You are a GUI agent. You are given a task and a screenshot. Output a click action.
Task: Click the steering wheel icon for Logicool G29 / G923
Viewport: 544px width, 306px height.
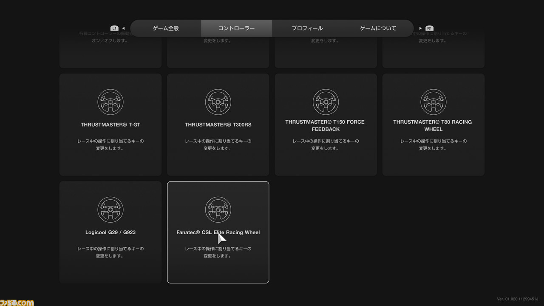tap(110, 210)
